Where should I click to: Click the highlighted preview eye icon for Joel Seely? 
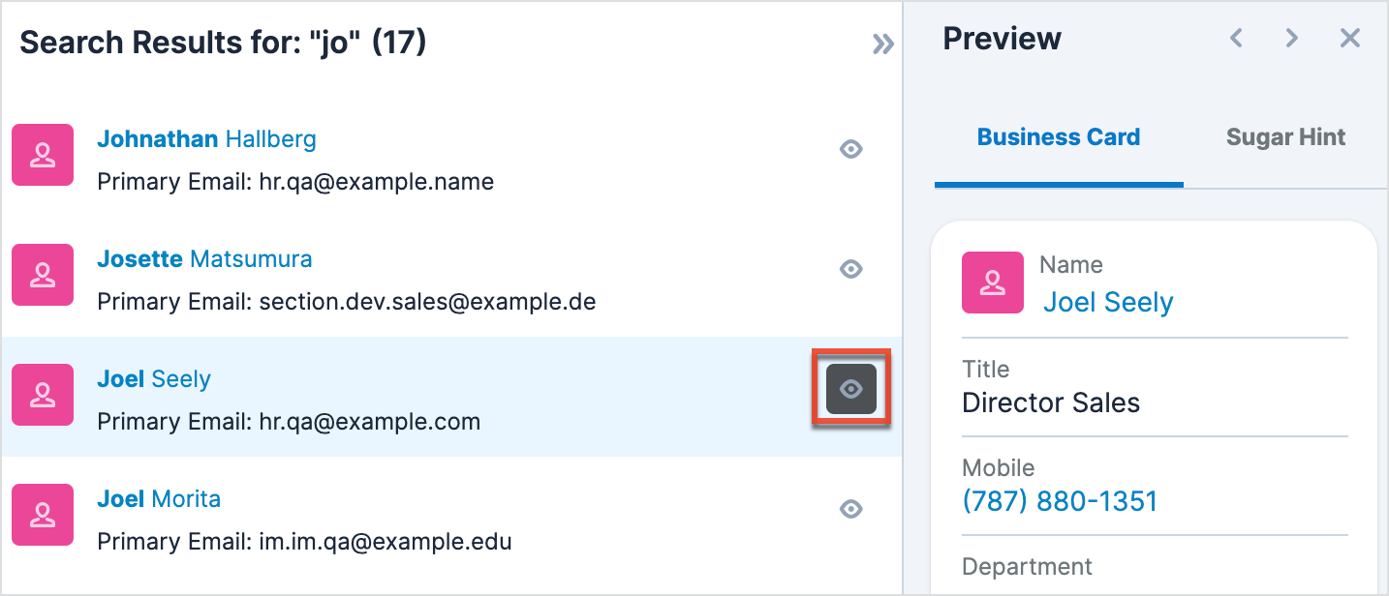click(850, 388)
